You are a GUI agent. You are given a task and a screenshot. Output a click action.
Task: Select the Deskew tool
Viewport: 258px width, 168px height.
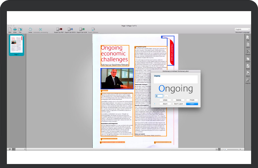tap(248, 59)
